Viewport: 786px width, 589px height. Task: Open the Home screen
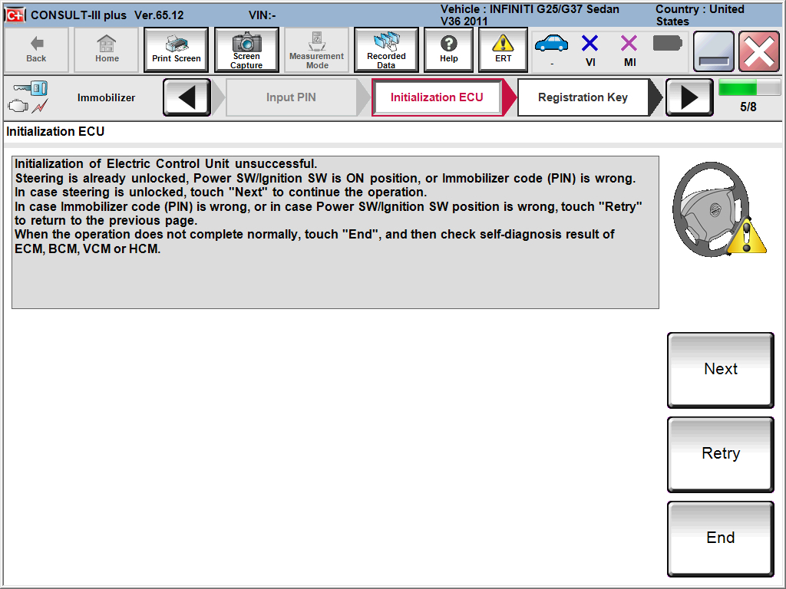(107, 50)
